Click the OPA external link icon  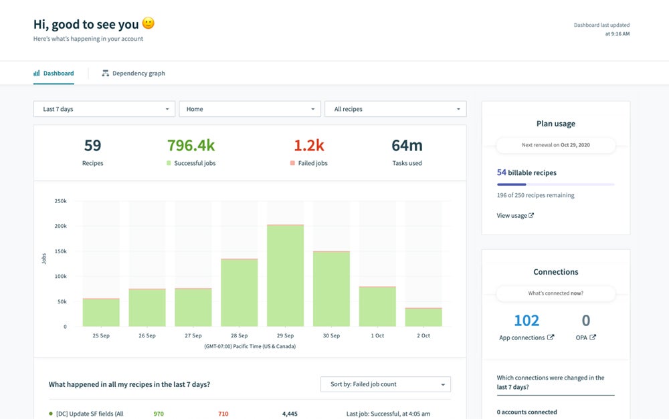(x=593, y=337)
